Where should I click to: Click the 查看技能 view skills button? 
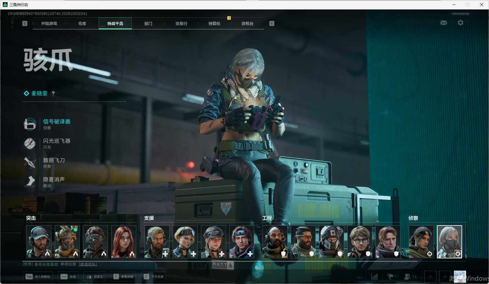tap(123, 276)
